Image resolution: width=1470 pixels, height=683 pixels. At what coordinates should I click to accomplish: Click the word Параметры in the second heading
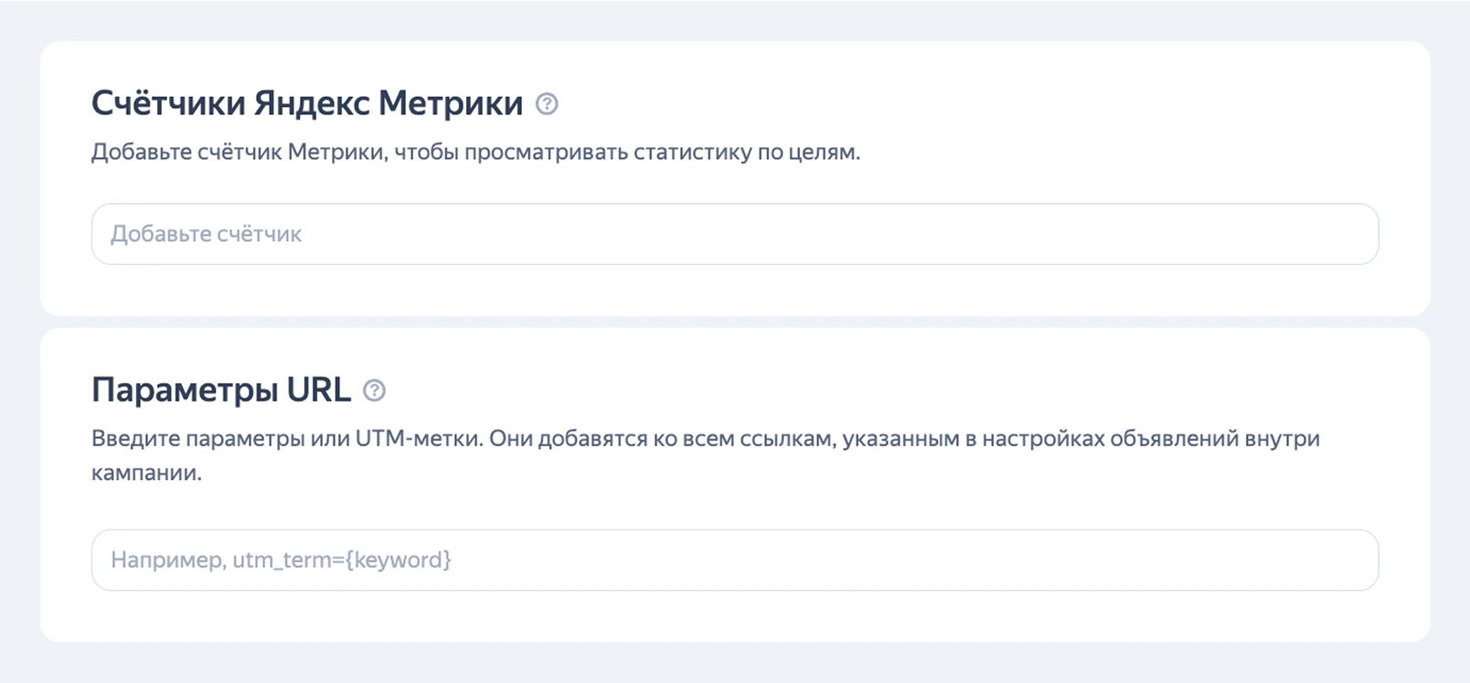(x=184, y=390)
